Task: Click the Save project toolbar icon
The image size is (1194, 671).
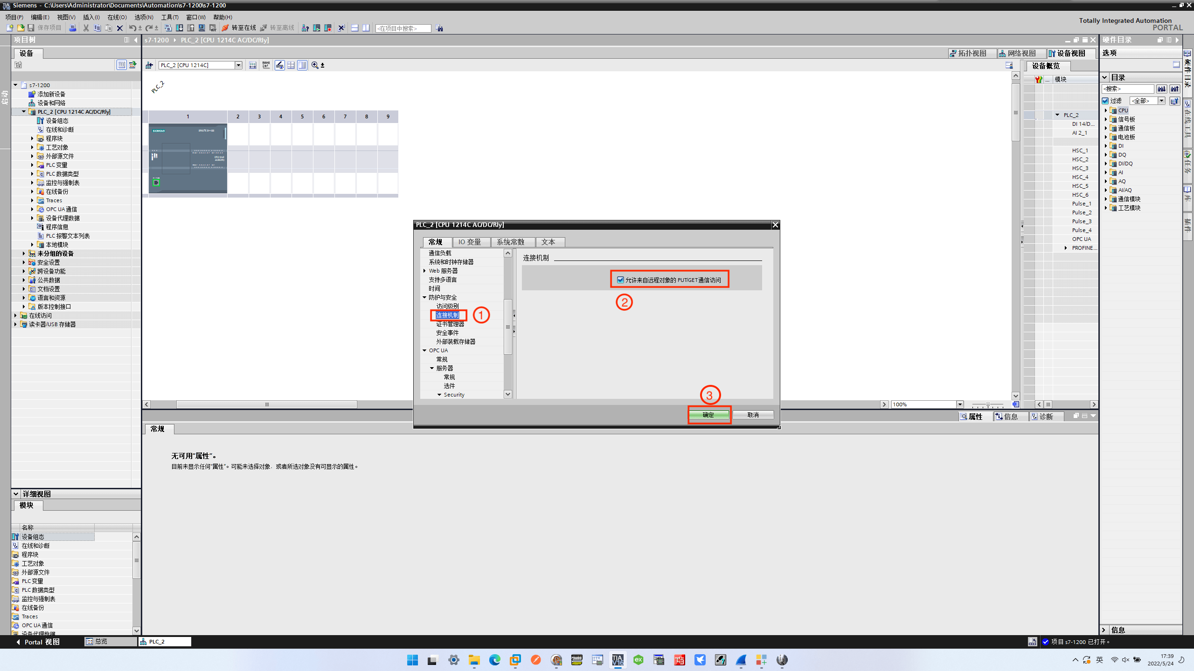Action: pos(30,28)
